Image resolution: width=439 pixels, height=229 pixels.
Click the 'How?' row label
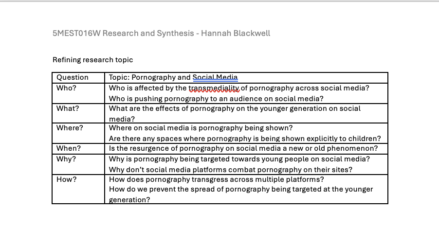(66, 179)
